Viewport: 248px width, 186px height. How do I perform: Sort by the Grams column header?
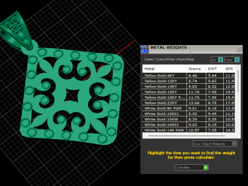[x=196, y=69]
